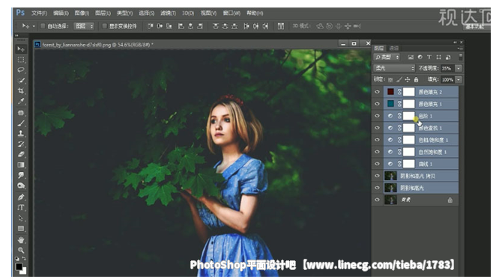Open the blend mode dropdown
496x279 pixels.
(x=394, y=68)
